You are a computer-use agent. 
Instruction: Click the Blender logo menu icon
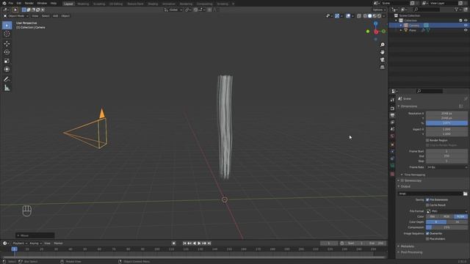pyautogui.click(x=4, y=3)
